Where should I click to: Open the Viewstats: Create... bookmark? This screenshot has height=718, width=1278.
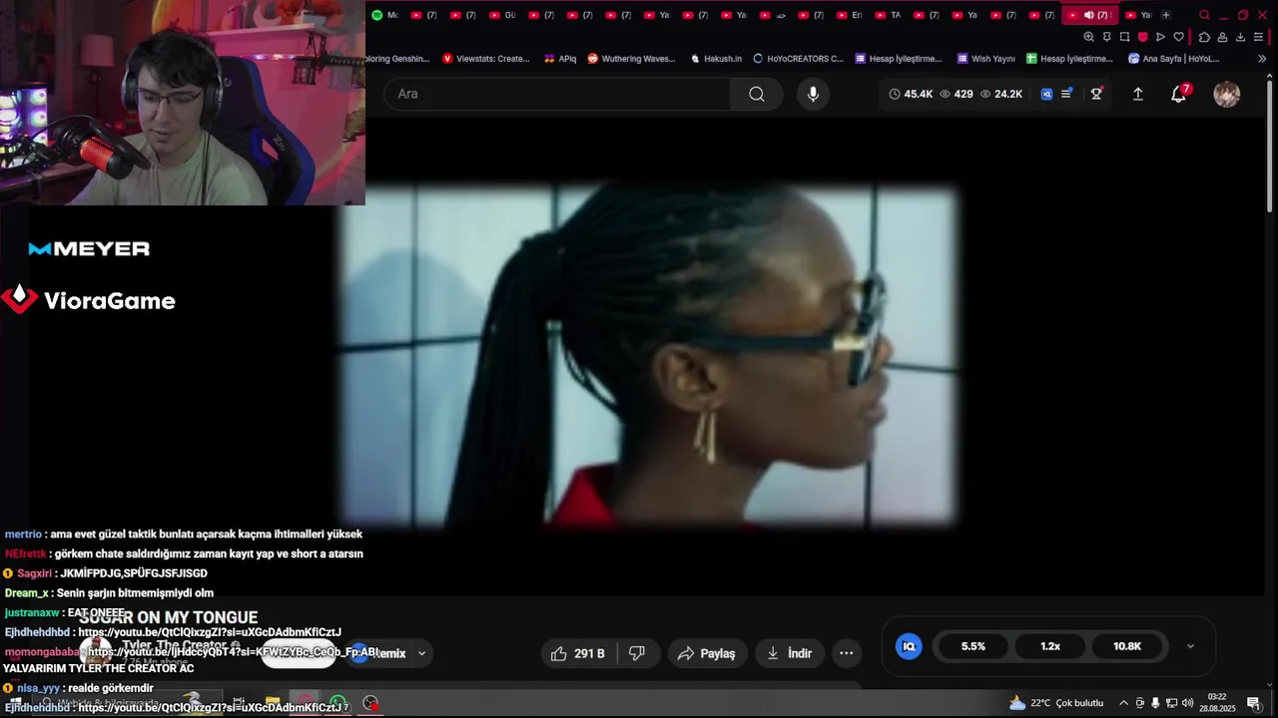pyautogui.click(x=486, y=59)
